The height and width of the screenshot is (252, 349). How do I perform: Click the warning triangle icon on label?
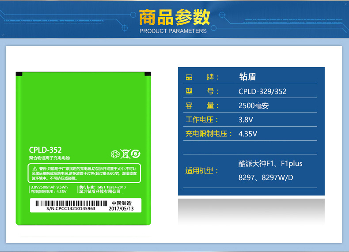(34, 169)
